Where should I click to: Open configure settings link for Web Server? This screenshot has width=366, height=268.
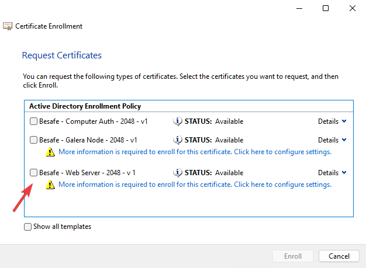point(195,185)
